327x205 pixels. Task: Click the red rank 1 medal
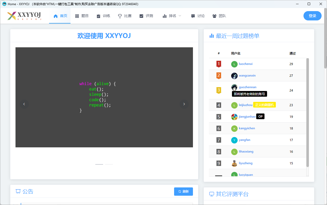219,64
